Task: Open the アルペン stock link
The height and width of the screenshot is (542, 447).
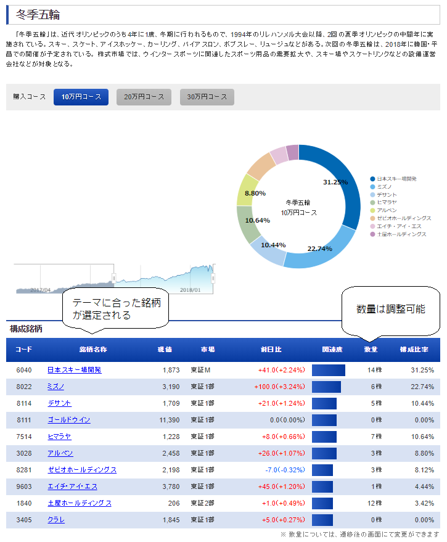Action: [x=60, y=453]
